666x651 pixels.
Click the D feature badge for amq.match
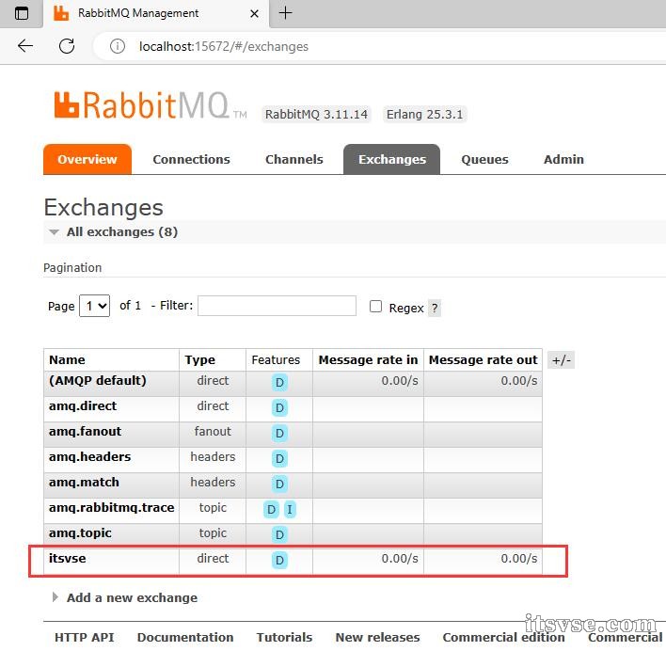tap(279, 484)
